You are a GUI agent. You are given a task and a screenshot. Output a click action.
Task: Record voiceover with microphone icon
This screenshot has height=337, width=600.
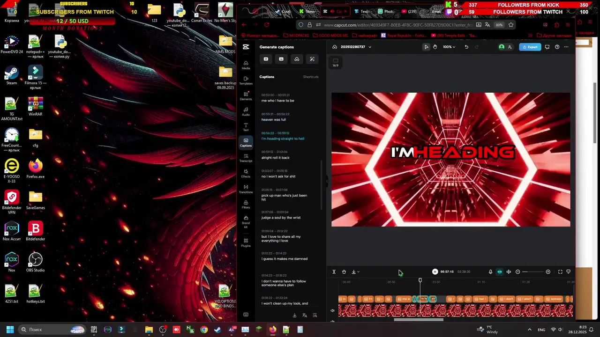(490, 271)
